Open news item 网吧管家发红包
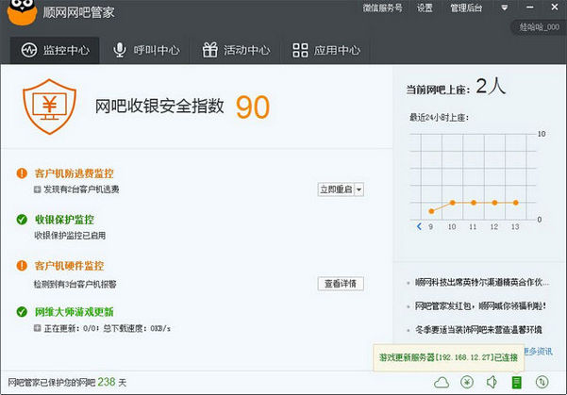Image resolution: width=567 pixels, height=395 pixels. pyautogui.click(x=480, y=306)
